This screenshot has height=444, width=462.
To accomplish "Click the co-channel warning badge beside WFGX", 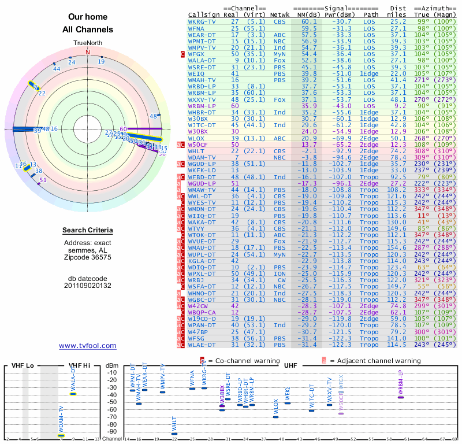I will click(182, 54).
